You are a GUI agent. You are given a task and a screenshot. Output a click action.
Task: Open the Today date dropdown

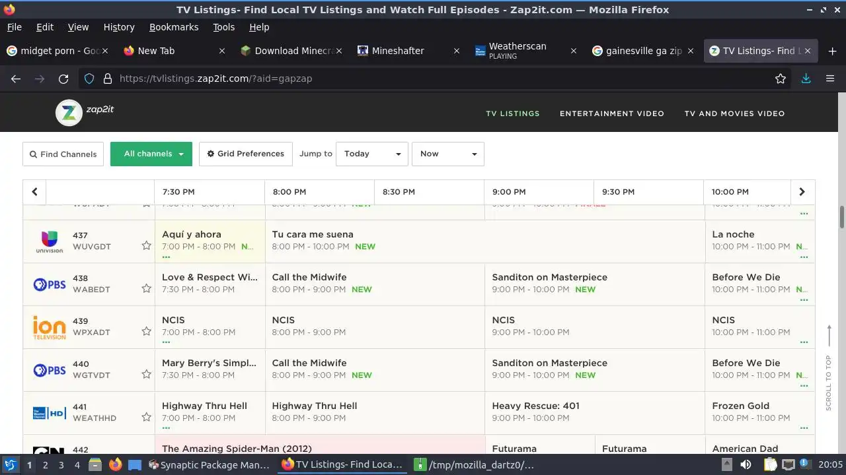(x=372, y=154)
